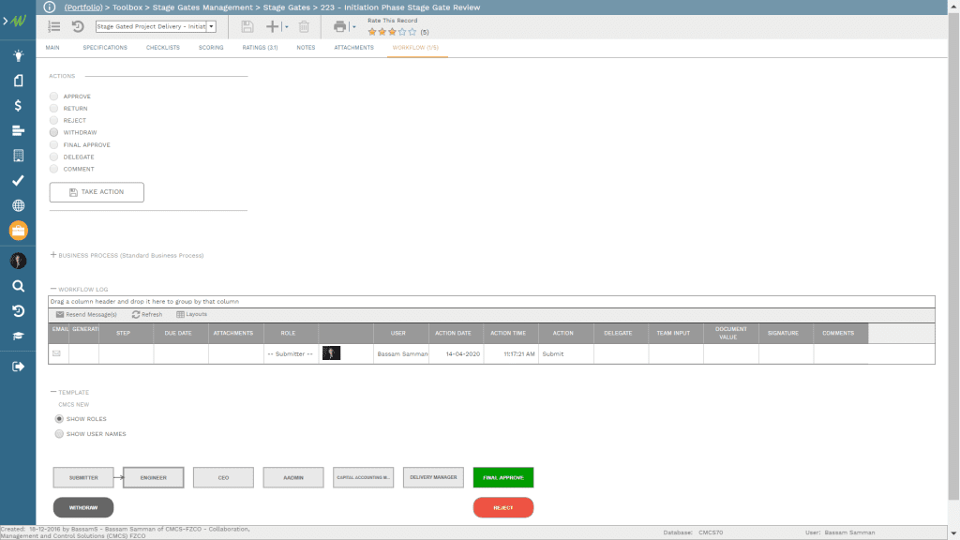Open the dollar sign cost module

(18, 105)
